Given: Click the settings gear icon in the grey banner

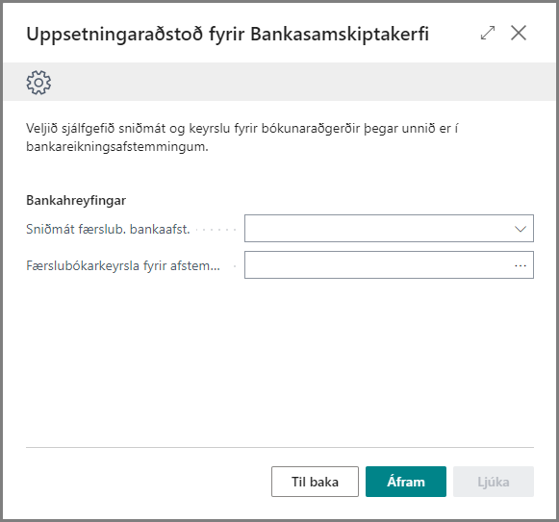Looking at the screenshot, I should tap(38, 83).
